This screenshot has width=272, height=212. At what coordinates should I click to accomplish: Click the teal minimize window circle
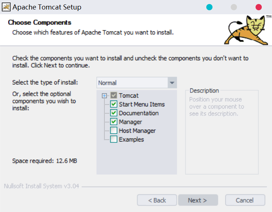(x=209, y=7)
